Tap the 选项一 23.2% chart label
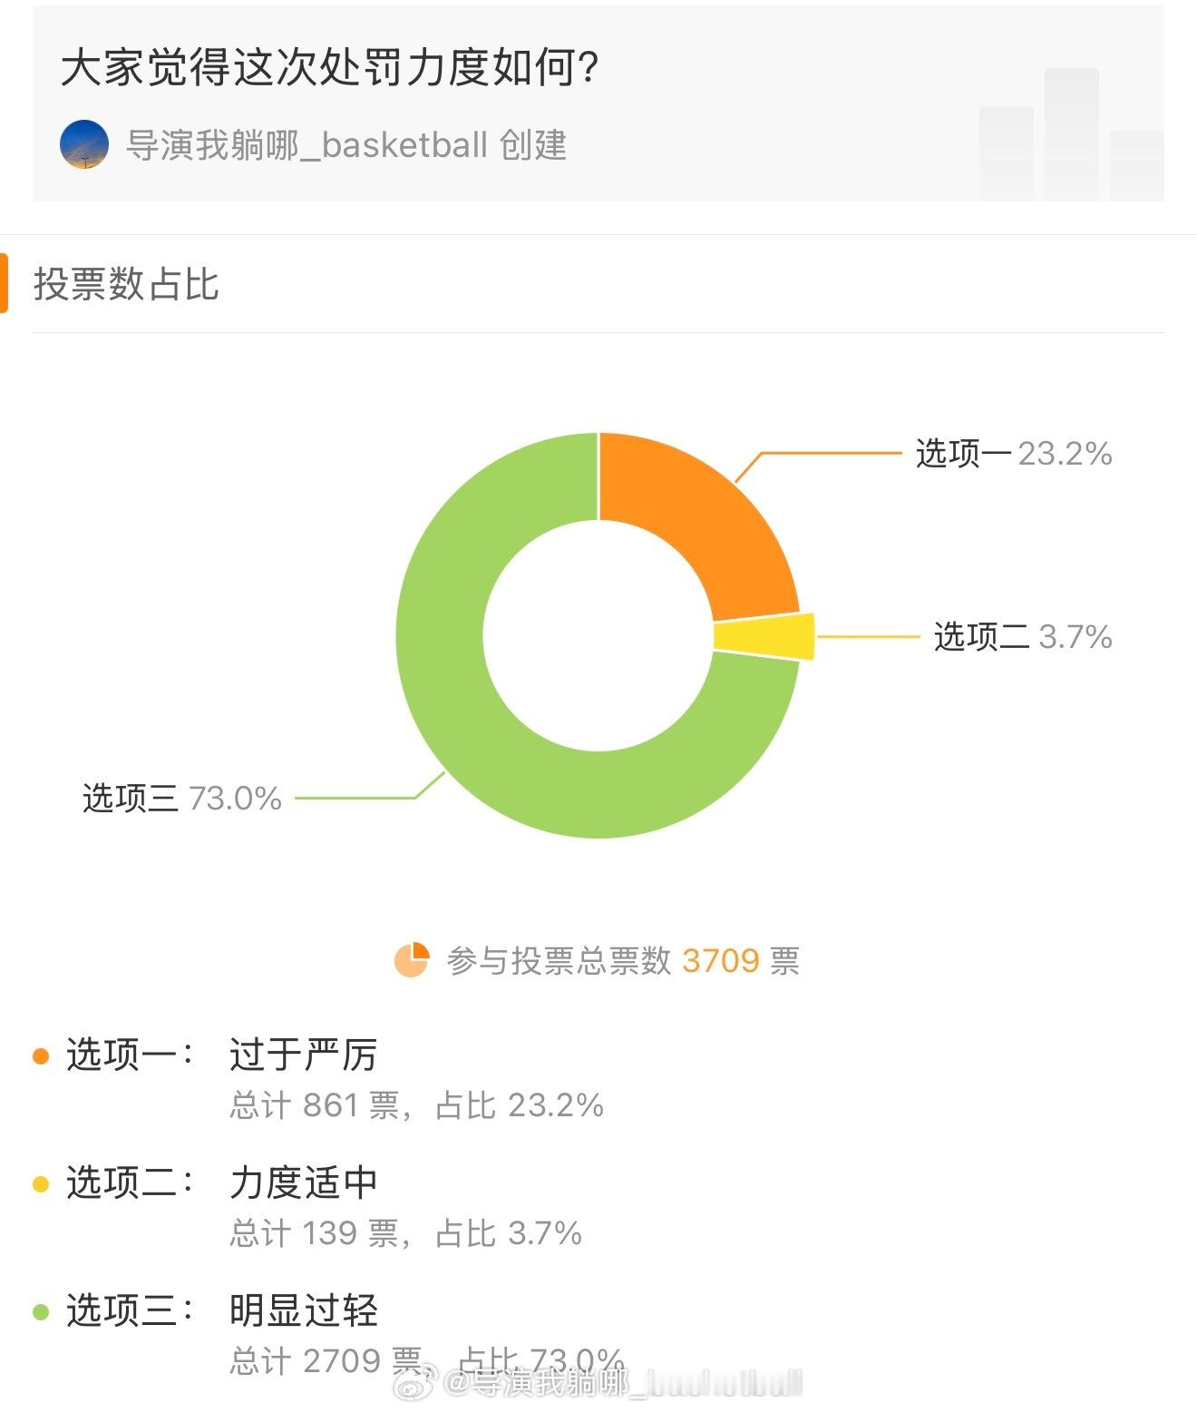 tap(1014, 453)
